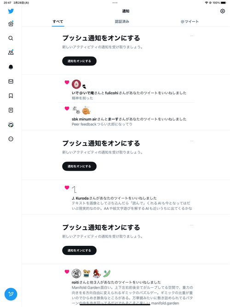
Task: Click the Twitter bird logo
Action: 11,11
